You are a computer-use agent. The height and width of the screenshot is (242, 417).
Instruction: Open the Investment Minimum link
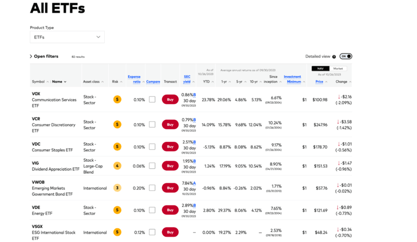coord(292,79)
